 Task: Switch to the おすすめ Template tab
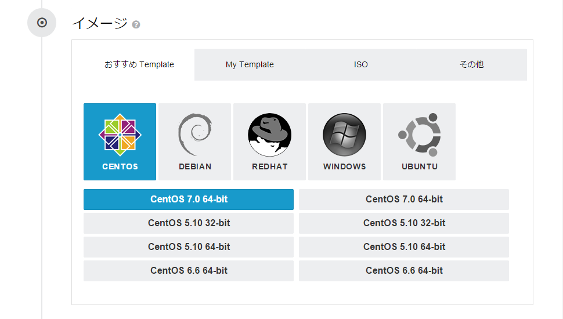click(139, 64)
